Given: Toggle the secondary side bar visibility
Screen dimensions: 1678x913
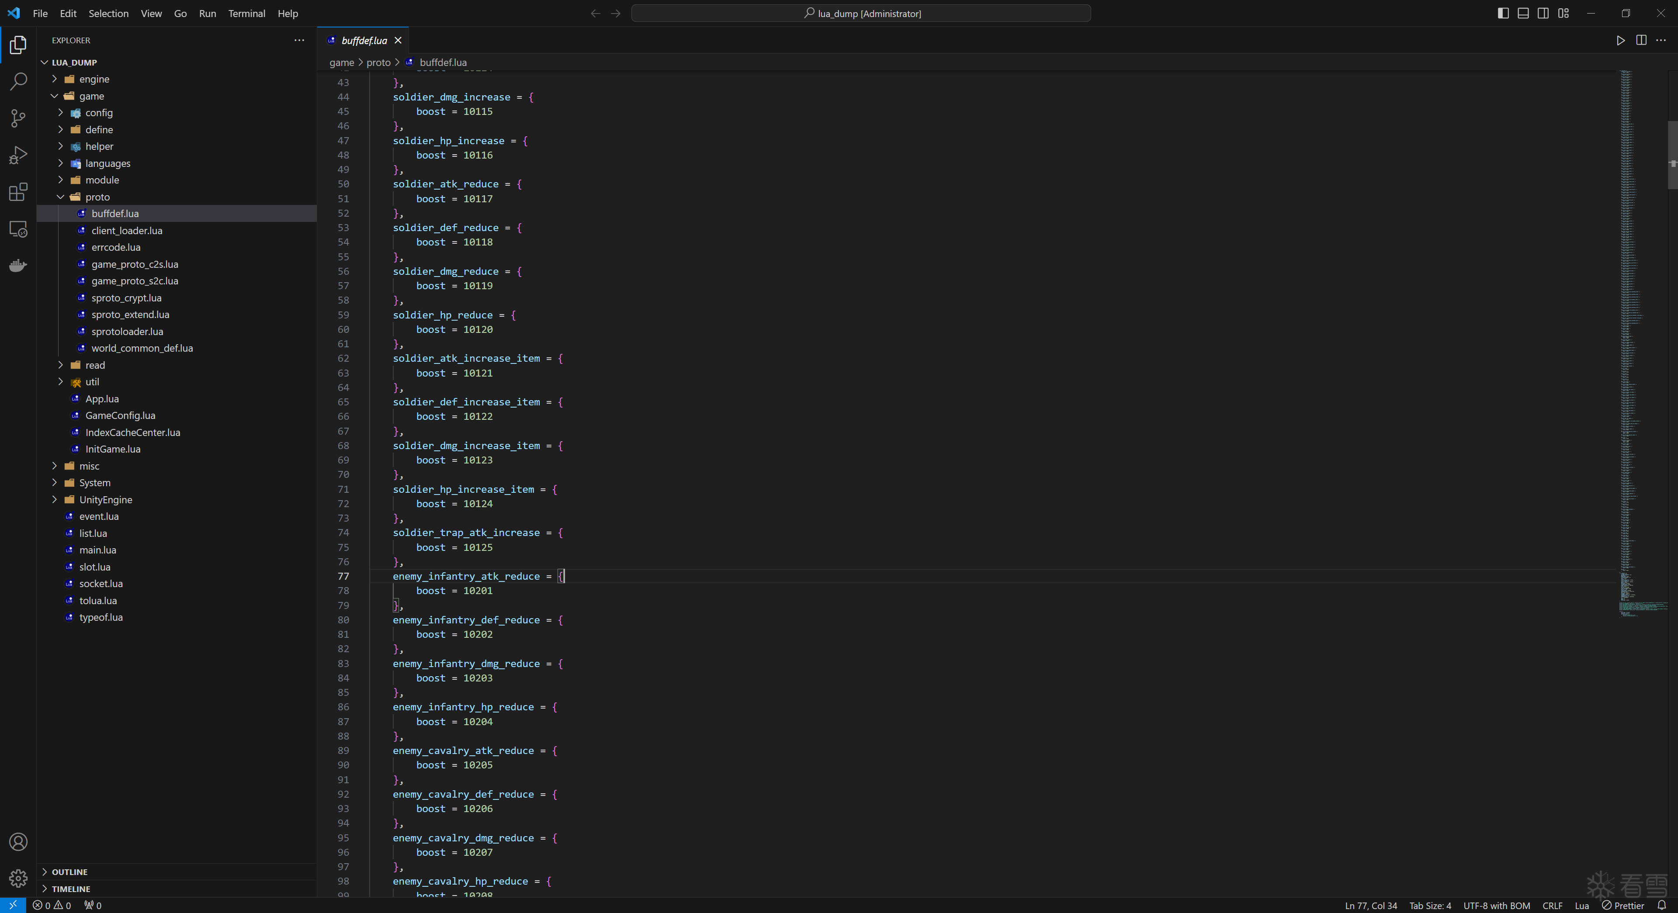Looking at the screenshot, I should point(1543,13).
